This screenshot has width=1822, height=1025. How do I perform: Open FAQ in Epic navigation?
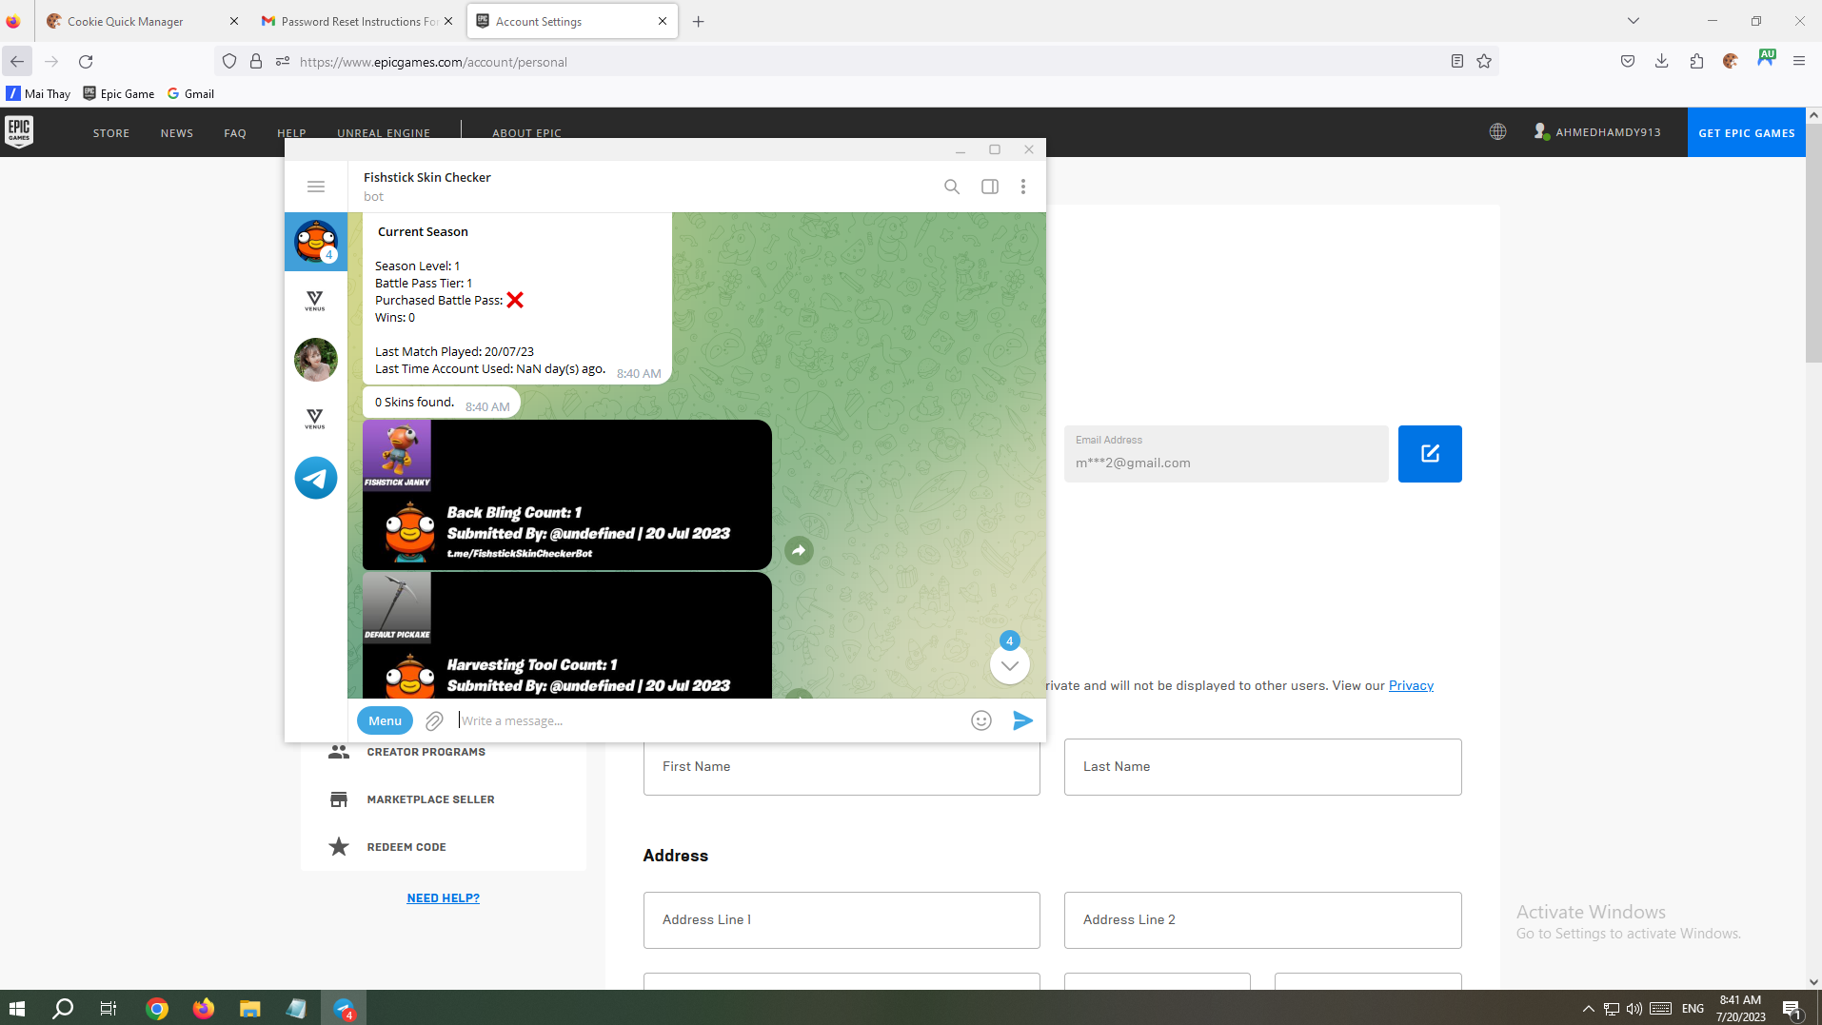[x=235, y=133]
